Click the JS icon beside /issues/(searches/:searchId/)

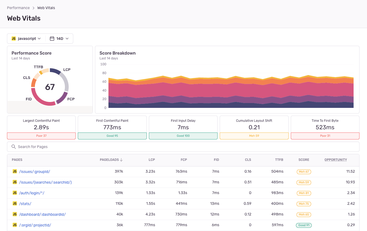[15, 182]
